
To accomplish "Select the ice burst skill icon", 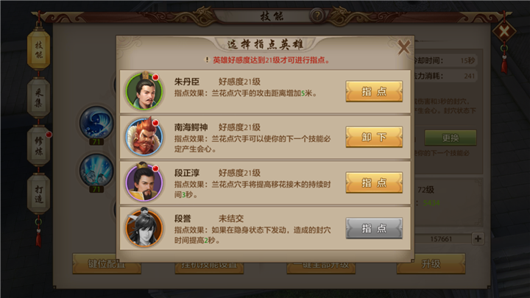I will [96, 171].
